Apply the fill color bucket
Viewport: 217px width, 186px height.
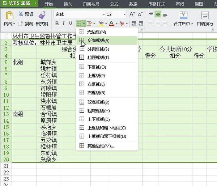(x=101, y=24)
